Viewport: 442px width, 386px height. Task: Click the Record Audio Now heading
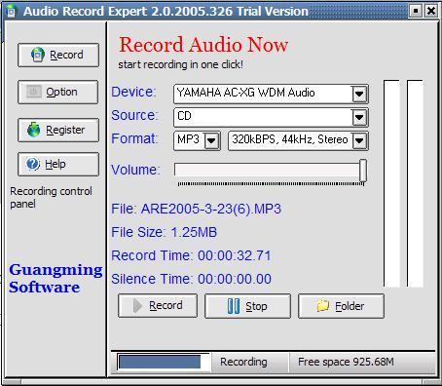click(203, 45)
